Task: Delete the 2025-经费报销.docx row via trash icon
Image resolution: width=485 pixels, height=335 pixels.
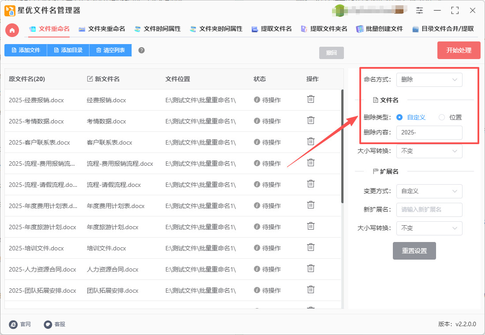Action: [310, 99]
